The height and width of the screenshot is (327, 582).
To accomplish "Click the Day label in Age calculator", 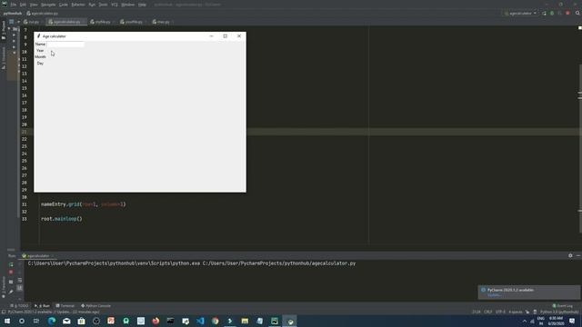I will [40, 63].
